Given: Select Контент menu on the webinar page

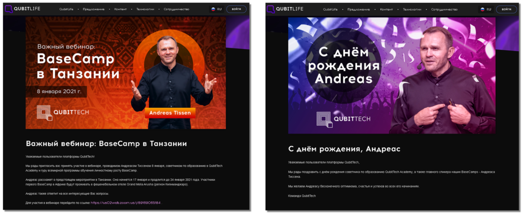Looking at the screenshot, I should tap(120, 9).
